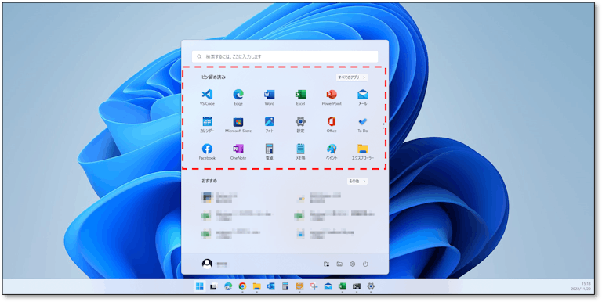Open the Mail app on the taskbar
Screen dimensions: 602x302
click(328, 286)
